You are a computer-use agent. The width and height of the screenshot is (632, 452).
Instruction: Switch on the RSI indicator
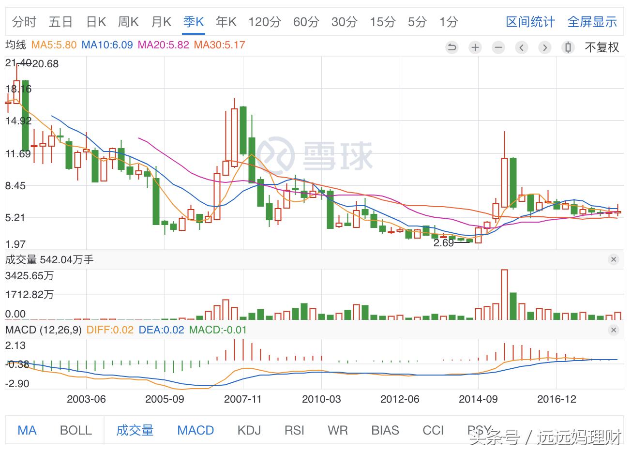[x=294, y=430]
